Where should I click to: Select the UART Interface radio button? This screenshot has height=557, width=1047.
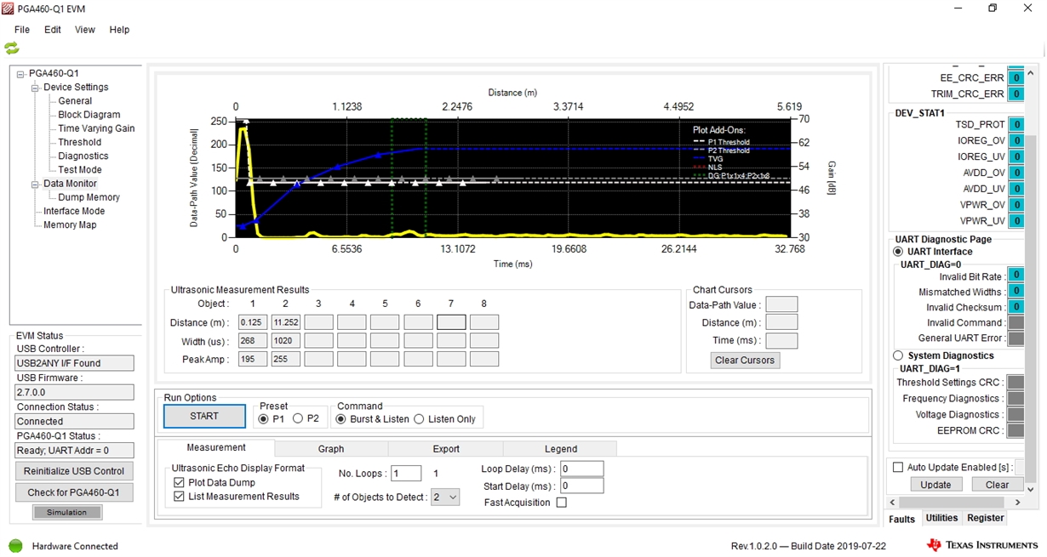tap(898, 252)
